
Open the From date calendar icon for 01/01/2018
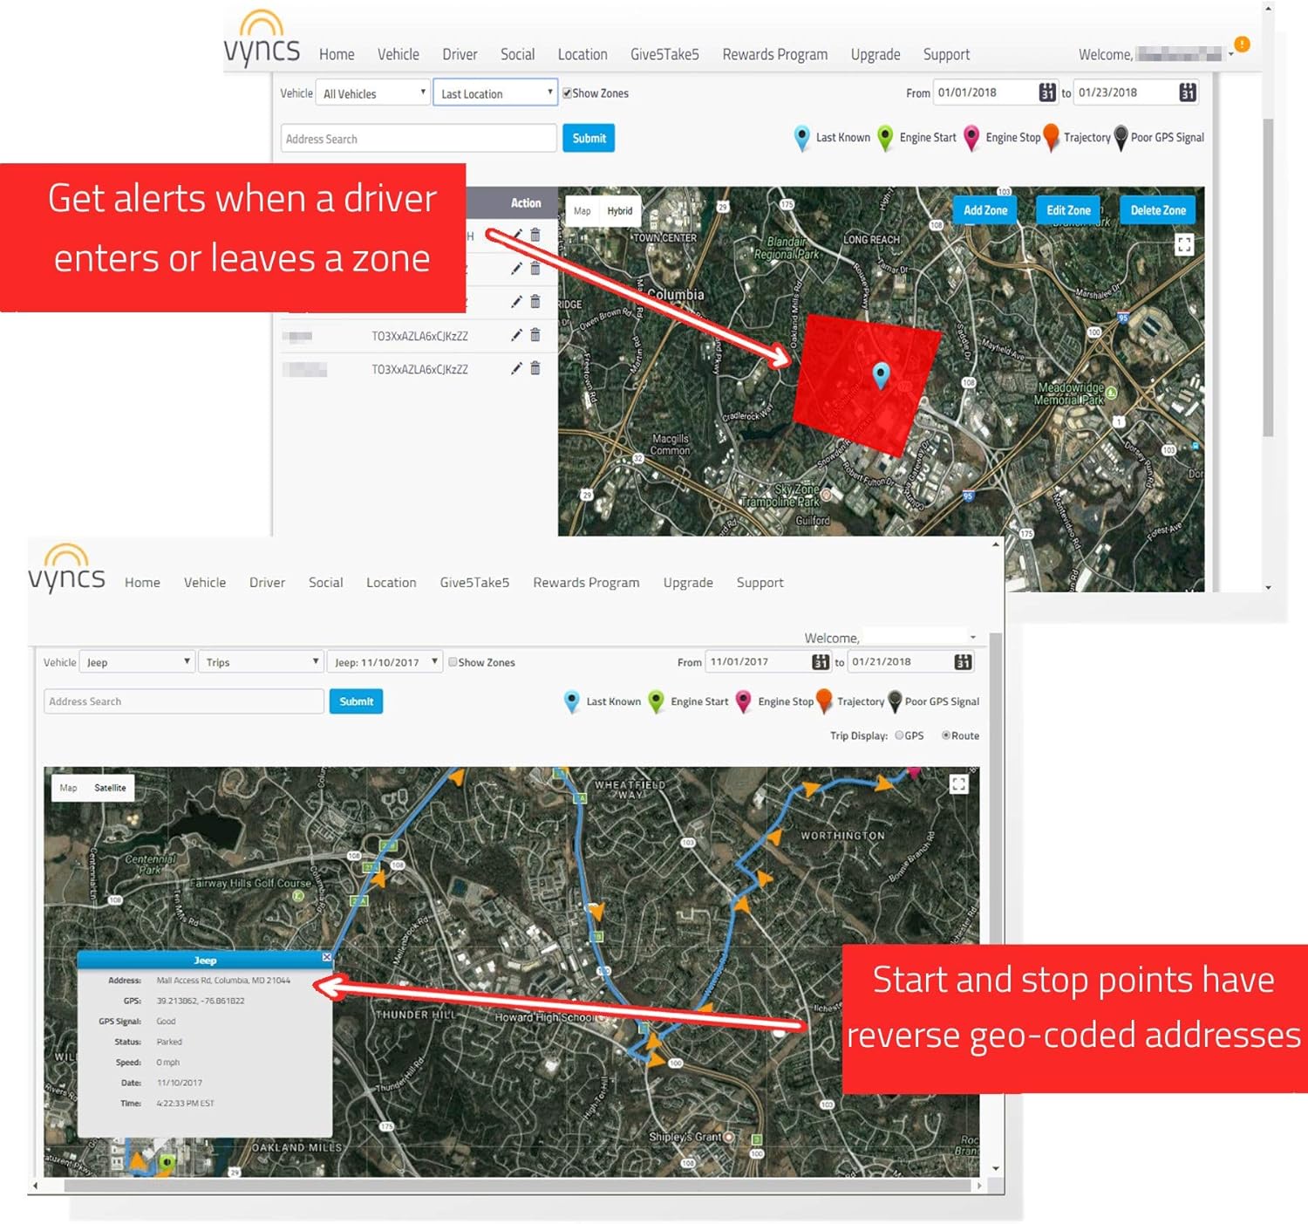[x=1047, y=92]
